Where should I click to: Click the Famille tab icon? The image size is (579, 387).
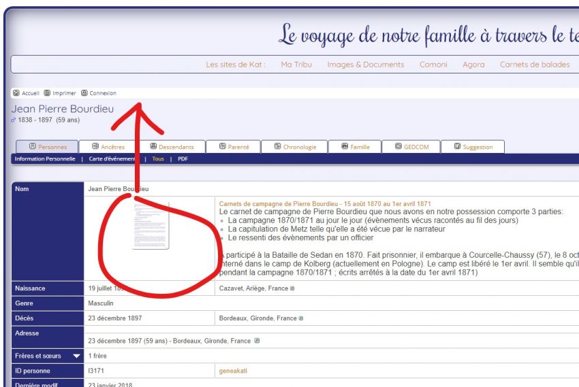click(x=345, y=146)
